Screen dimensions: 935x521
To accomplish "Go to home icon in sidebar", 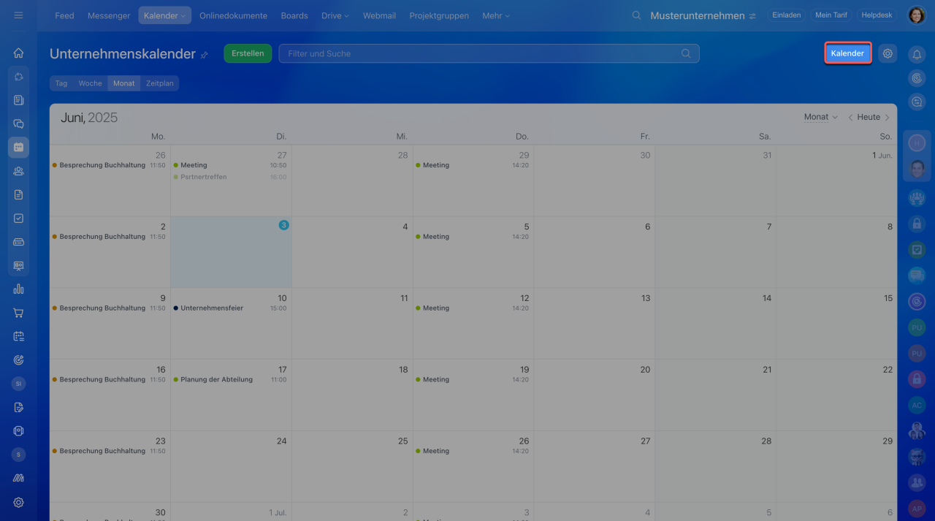I will 18,53.
